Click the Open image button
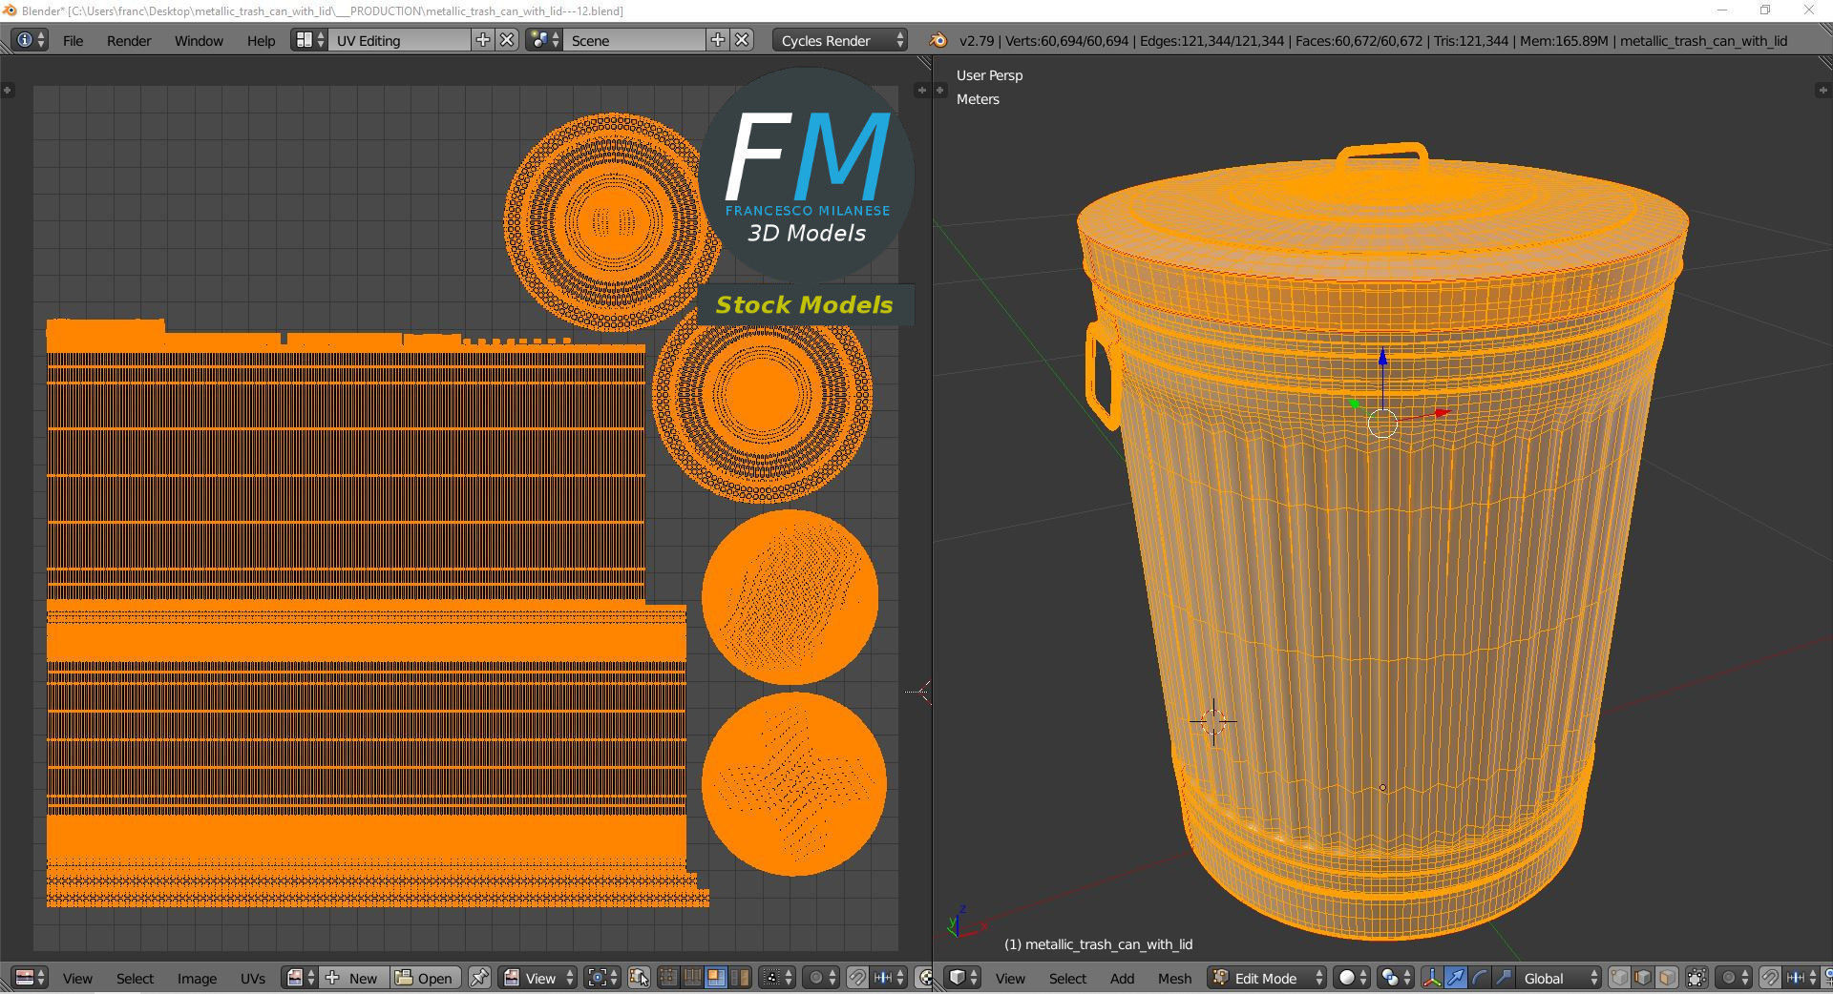The height and width of the screenshot is (994, 1833). coord(425,978)
